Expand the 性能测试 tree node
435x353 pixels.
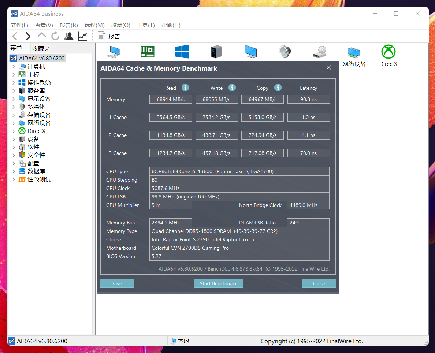[14, 179]
